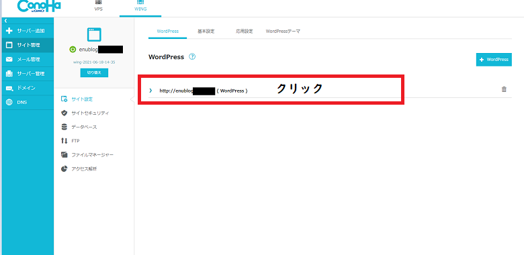Select the WordPress tab
Image resolution: width=524 pixels, height=255 pixels.
[x=168, y=32]
